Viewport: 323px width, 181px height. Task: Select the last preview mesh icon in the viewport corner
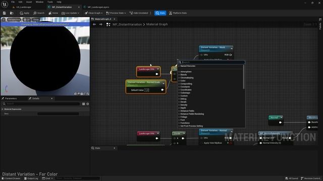click(88, 94)
